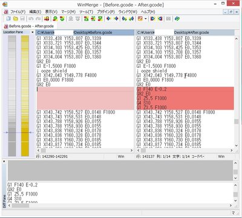The image size is (242, 218).
Task: Jump to current difference icon
Action: [93, 19]
